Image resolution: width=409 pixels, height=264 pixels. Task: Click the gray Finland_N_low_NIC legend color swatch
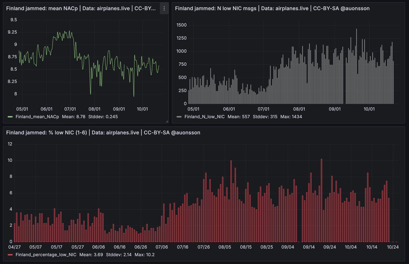[x=179, y=117]
